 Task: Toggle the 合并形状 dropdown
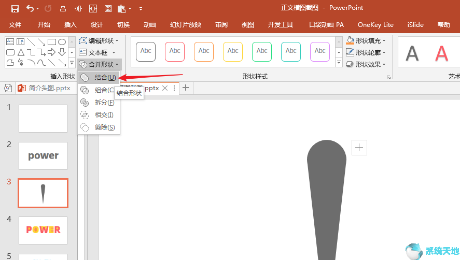click(x=99, y=64)
